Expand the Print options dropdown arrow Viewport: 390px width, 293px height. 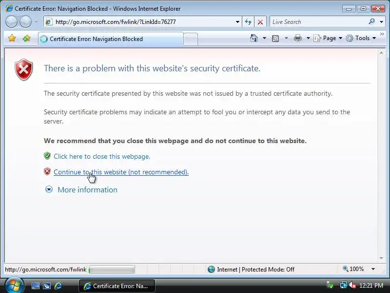click(308, 38)
